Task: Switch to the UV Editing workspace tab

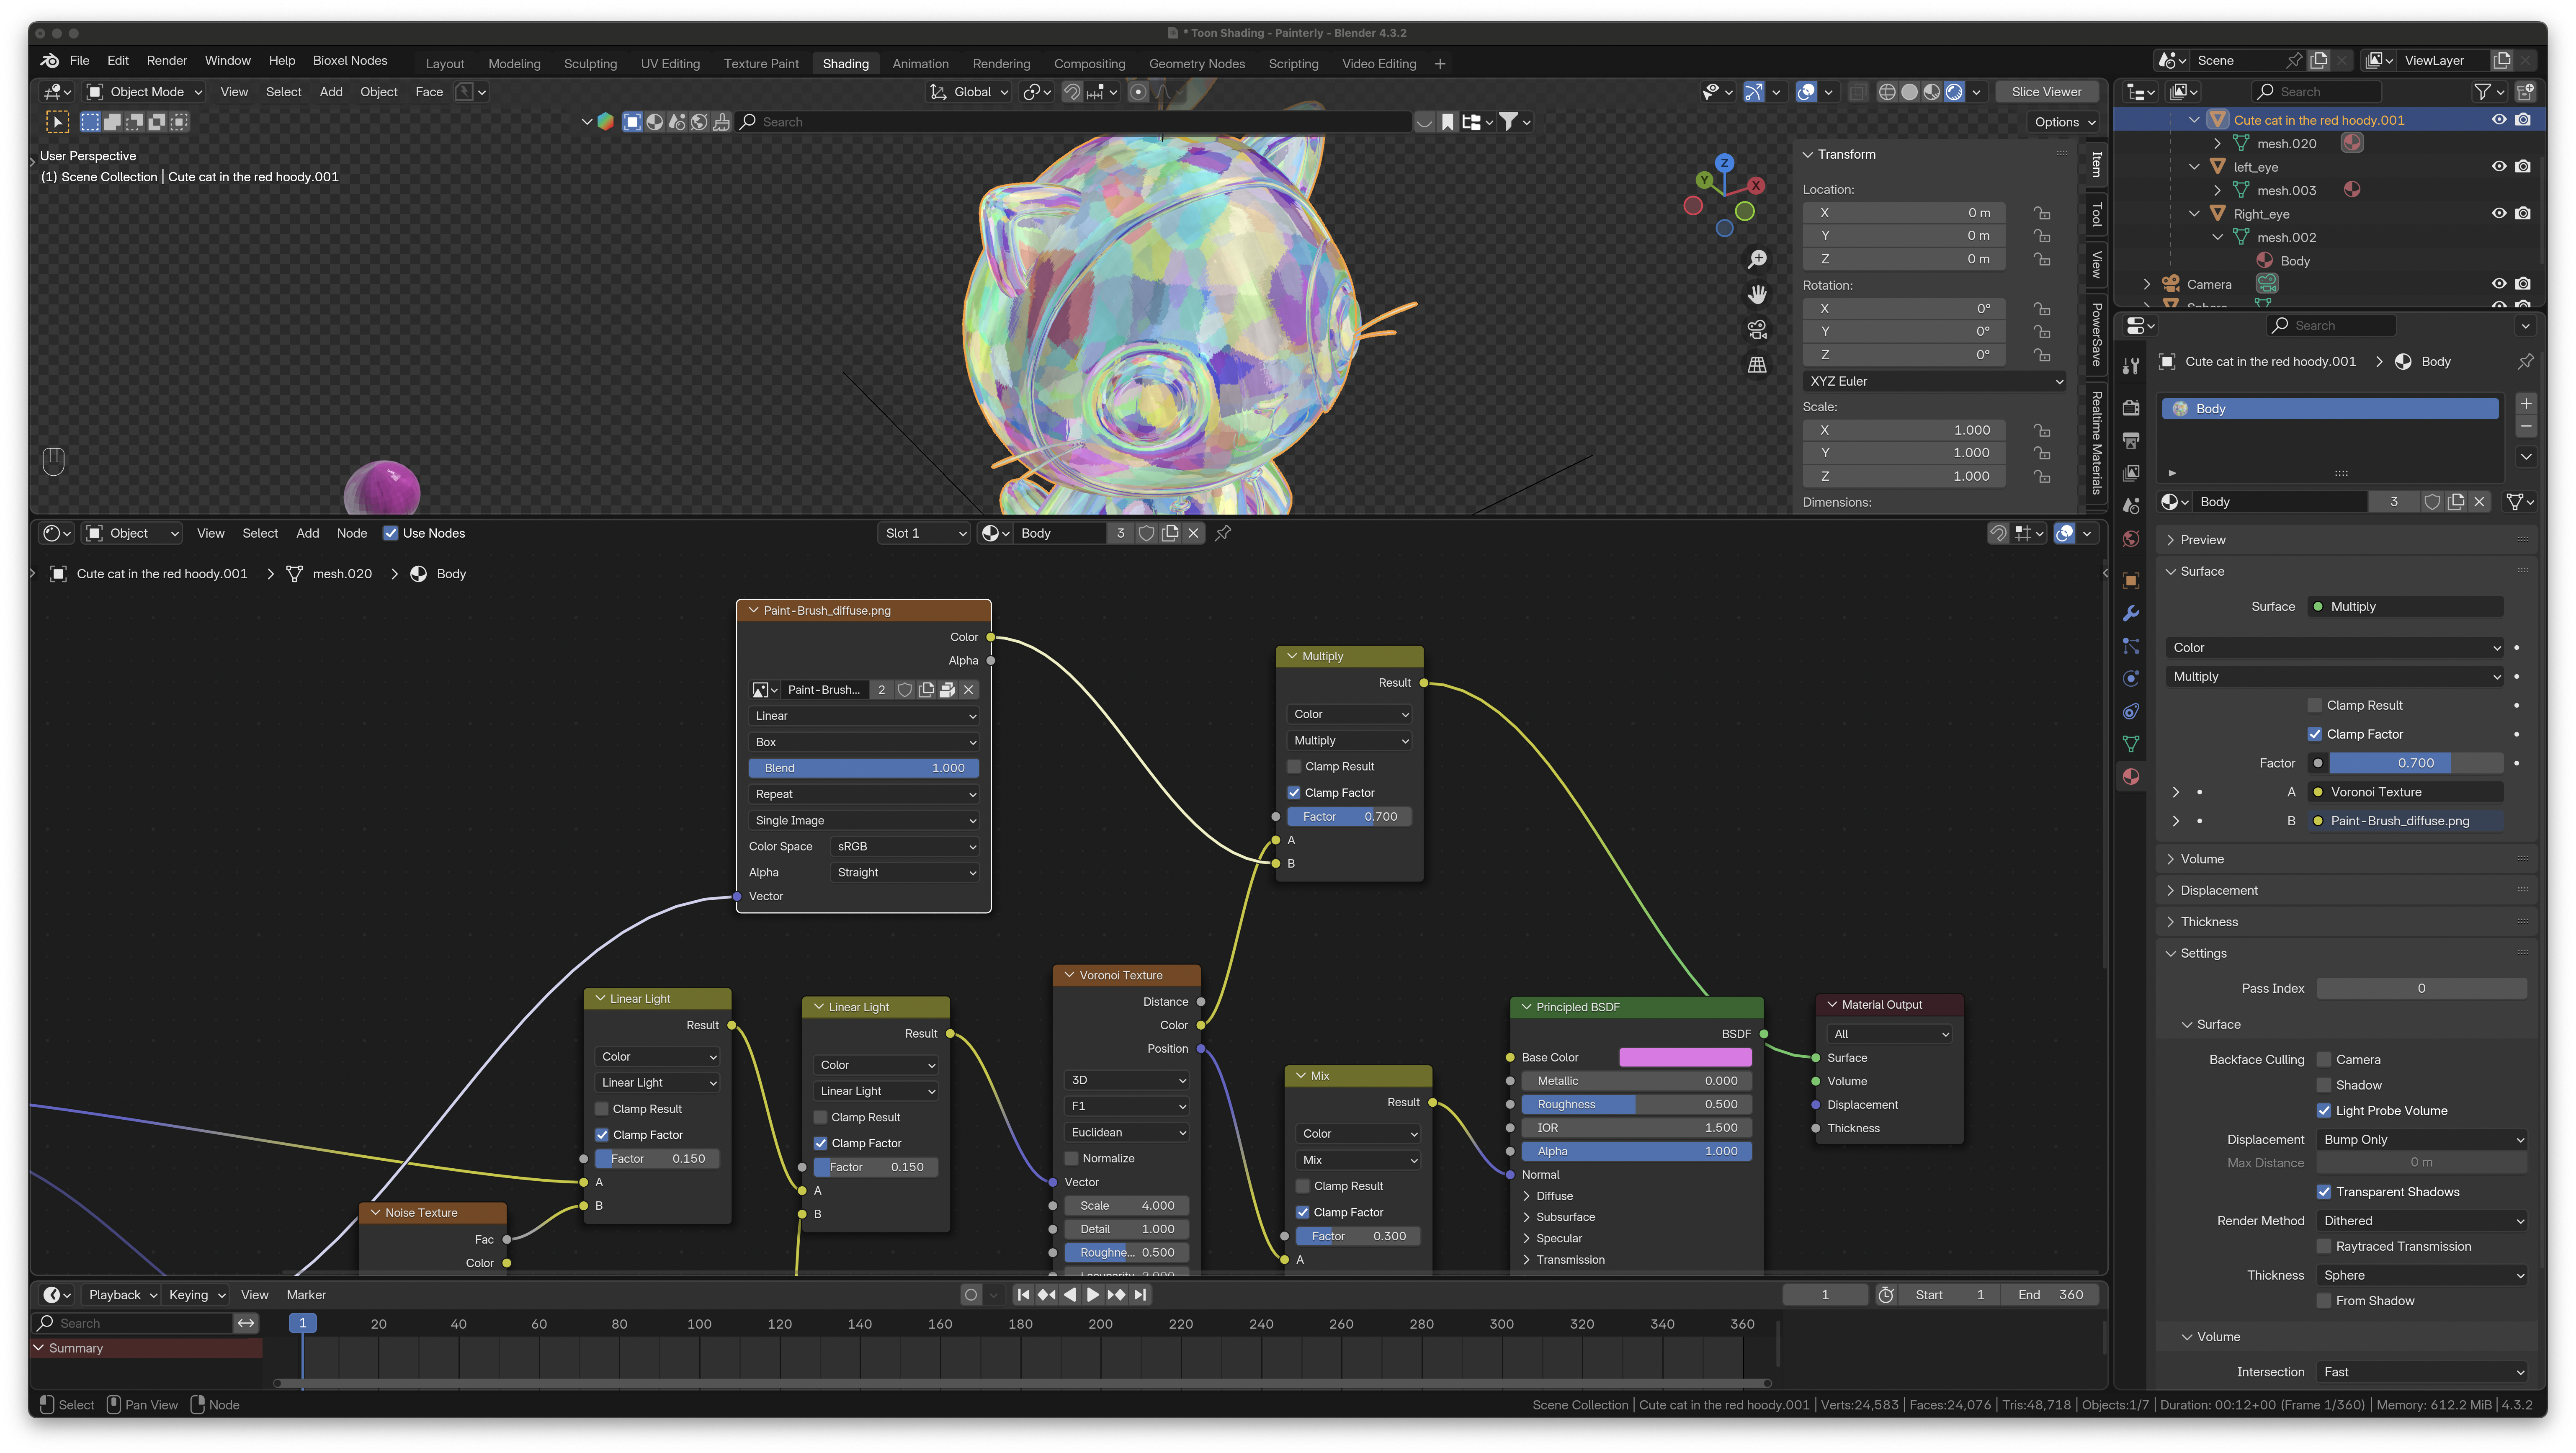Action: pos(670,64)
